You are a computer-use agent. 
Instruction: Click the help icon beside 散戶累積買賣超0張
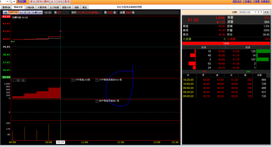pyautogui.click(x=97, y=101)
